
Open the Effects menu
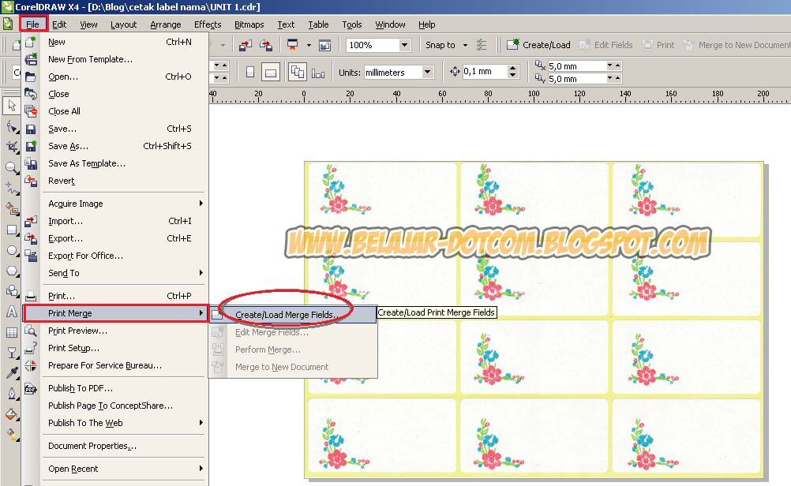208,24
